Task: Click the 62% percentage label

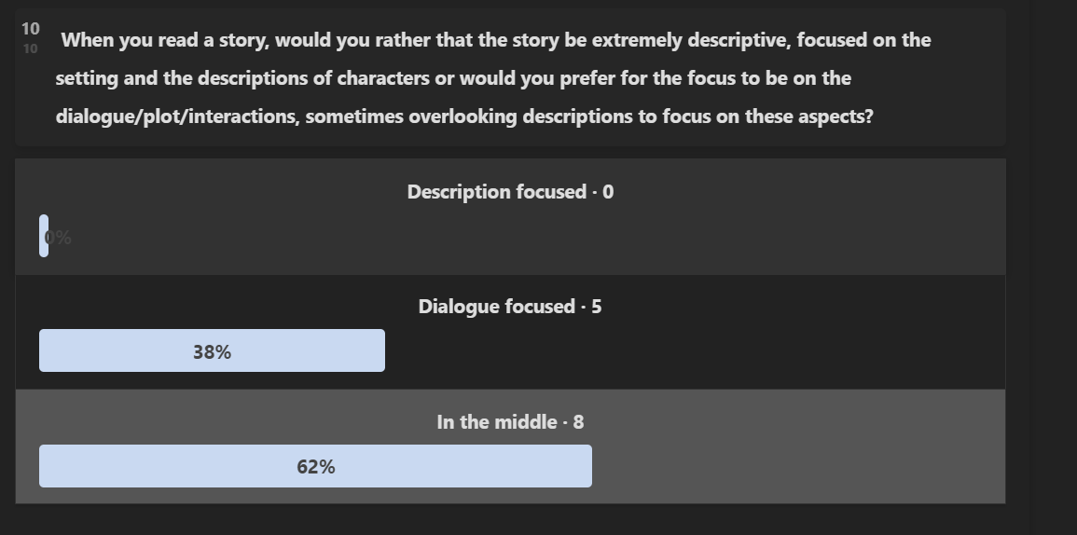Action: pyautogui.click(x=316, y=467)
